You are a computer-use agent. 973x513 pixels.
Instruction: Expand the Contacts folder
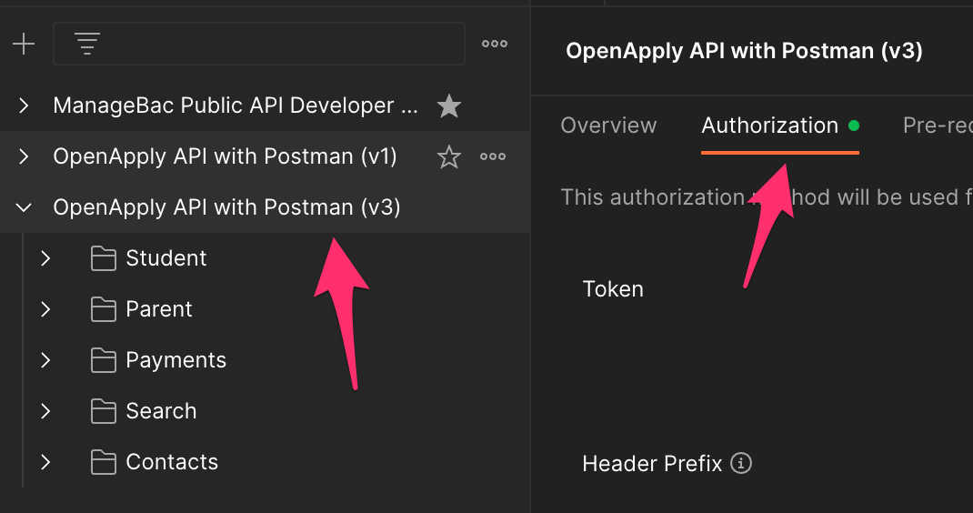[x=45, y=462]
